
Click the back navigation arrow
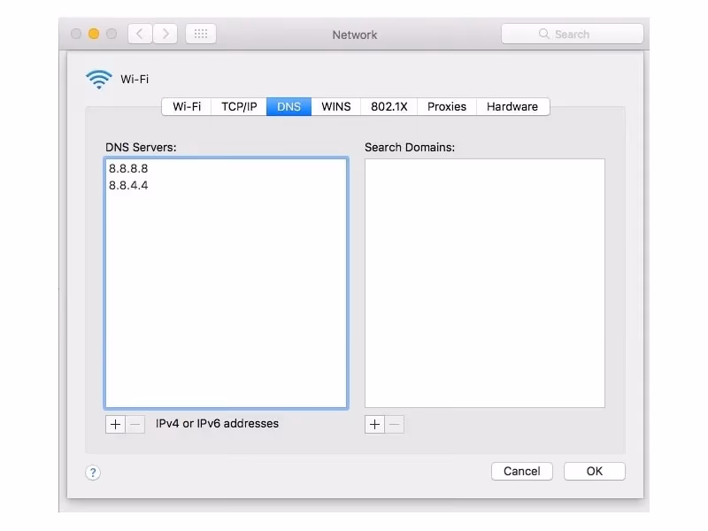[139, 33]
